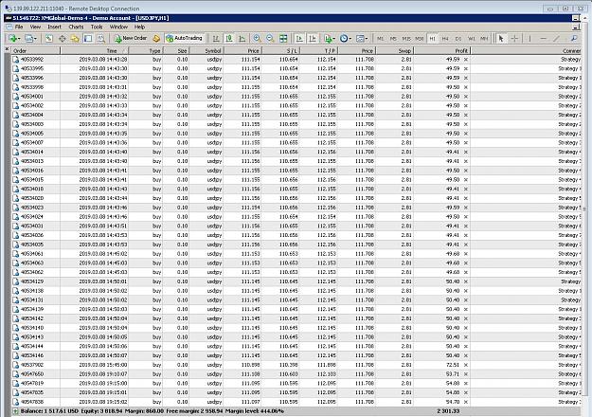Toggle the Chart Shift icon
Viewport: 592px width, 417px height.
pos(313,38)
